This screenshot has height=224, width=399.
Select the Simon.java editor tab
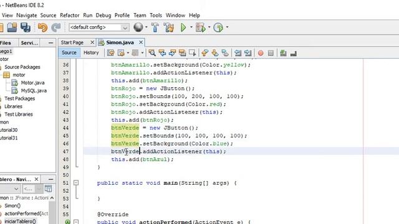(120, 42)
